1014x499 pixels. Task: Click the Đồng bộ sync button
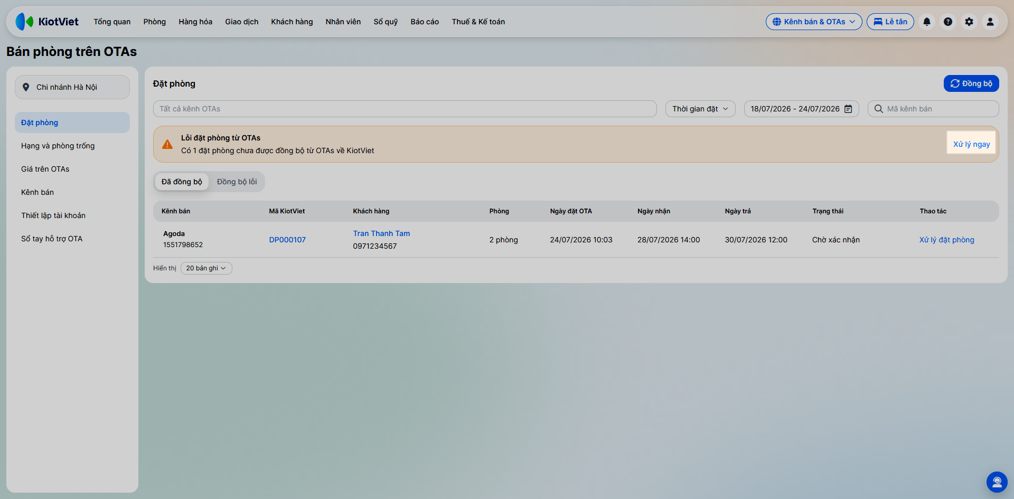coord(971,83)
